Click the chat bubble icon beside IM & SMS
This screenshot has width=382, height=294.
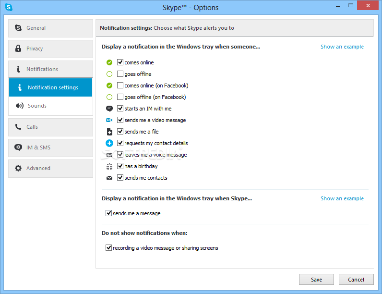point(18,147)
